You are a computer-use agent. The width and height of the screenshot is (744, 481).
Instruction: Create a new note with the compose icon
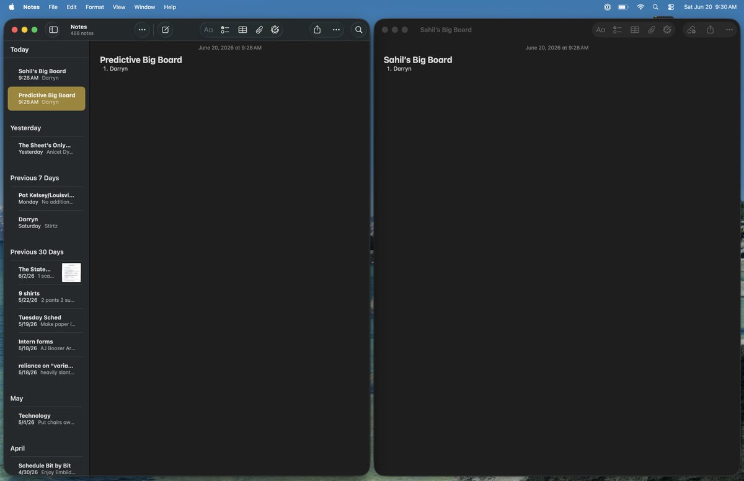(x=165, y=30)
